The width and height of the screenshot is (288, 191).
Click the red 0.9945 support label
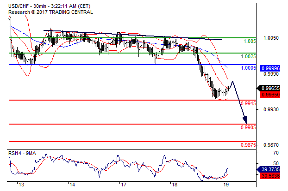(248, 103)
